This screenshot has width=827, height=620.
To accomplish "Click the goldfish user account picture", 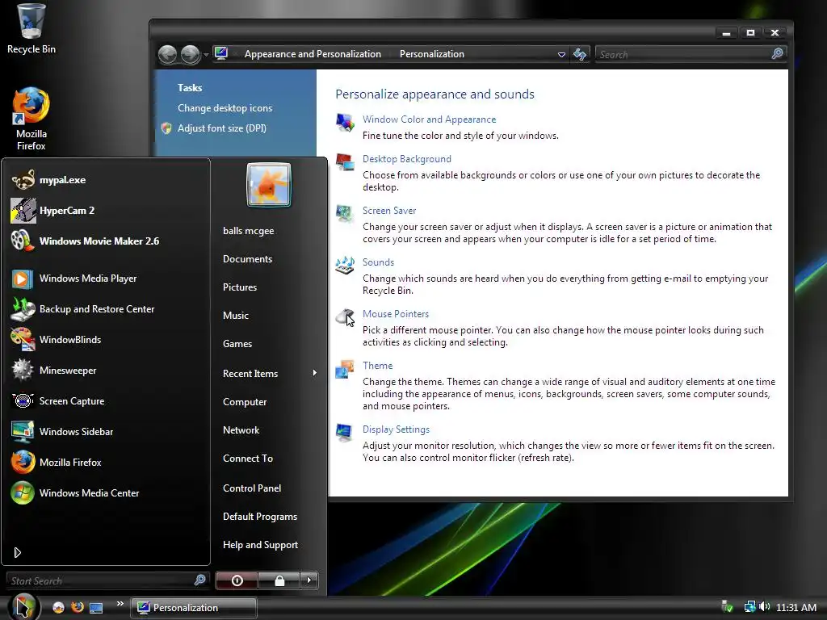I will click(x=268, y=185).
